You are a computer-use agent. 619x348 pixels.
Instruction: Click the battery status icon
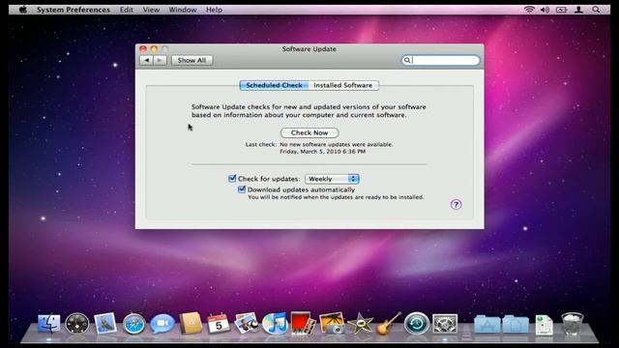[x=561, y=10]
